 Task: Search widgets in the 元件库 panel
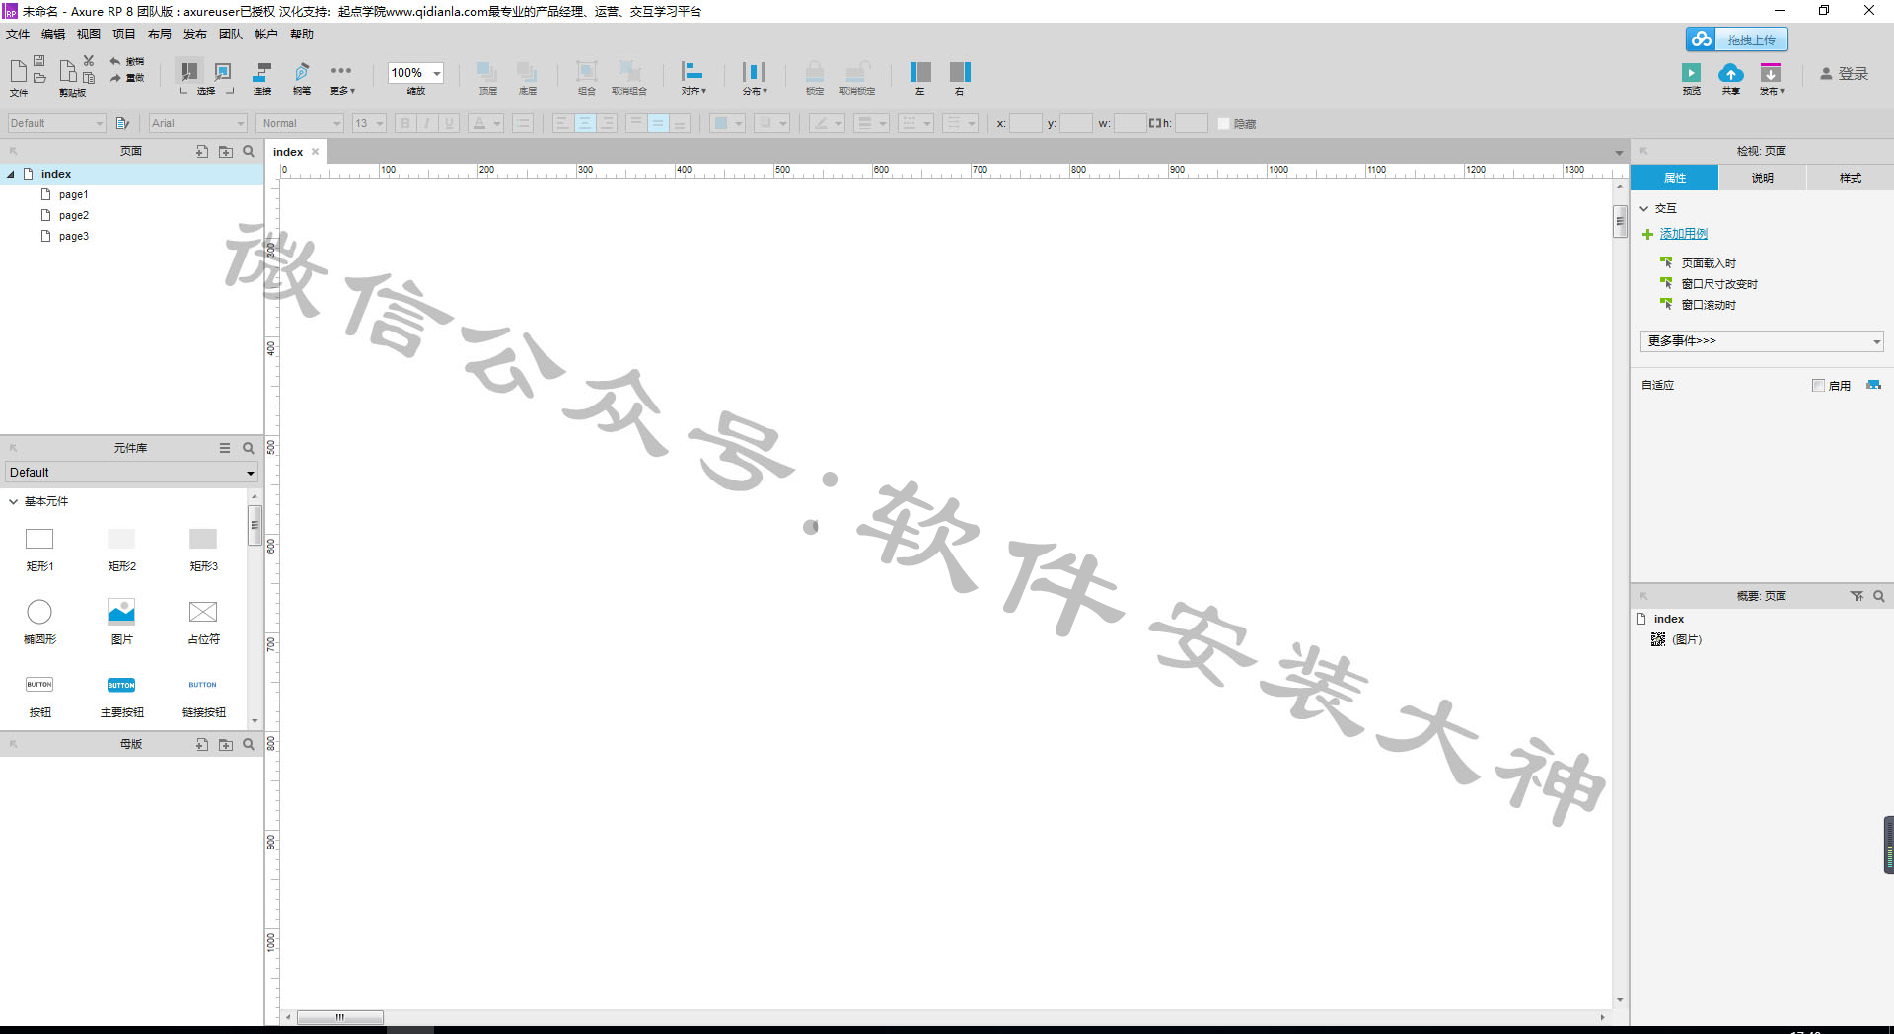tap(249, 448)
